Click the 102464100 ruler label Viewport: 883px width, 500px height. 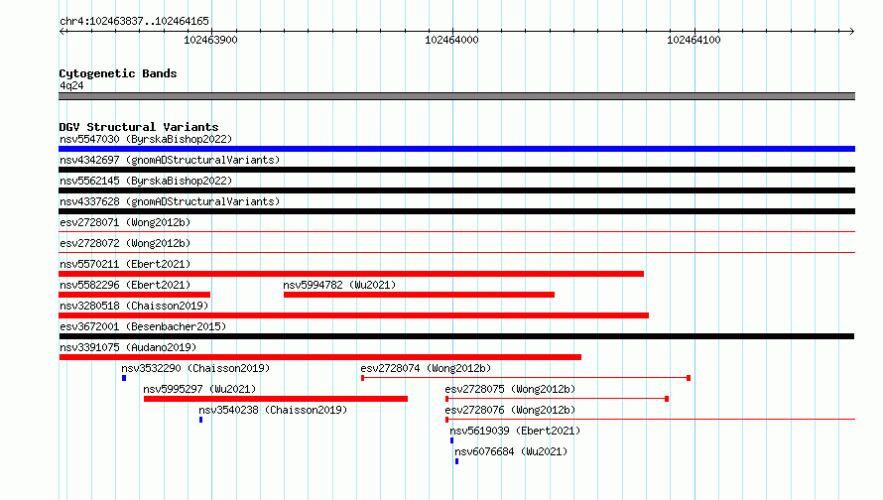point(694,40)
